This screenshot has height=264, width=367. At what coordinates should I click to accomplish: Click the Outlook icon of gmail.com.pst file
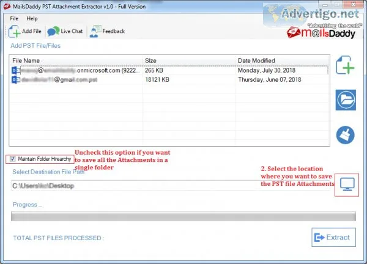pos(16,79)
